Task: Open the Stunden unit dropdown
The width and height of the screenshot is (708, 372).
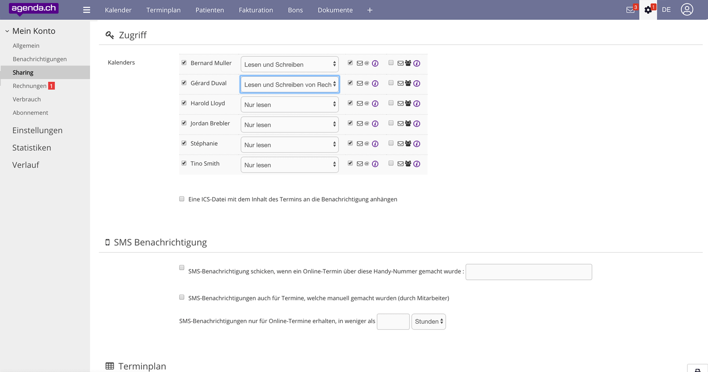Action: pyautogui.click(x=428, y=321)
